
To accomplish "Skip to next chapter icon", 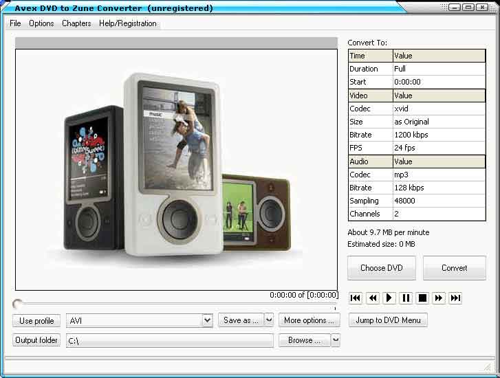I will 455,298.
